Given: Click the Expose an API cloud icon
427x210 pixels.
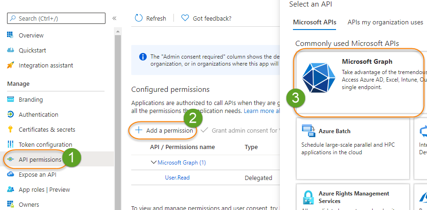Looking at the screenshot, I should click(x=10, y=174).
